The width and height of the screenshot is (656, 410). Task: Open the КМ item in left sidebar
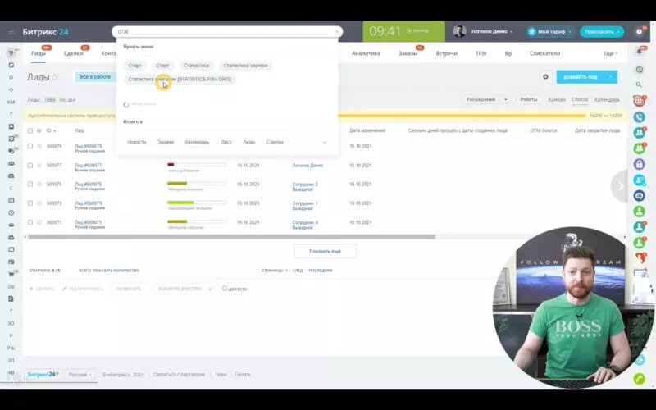[11, 102]
